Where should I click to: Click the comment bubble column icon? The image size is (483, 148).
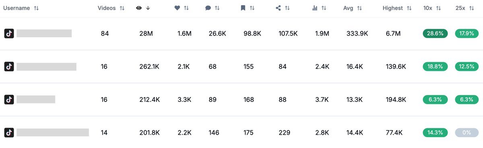pos(208,8)
